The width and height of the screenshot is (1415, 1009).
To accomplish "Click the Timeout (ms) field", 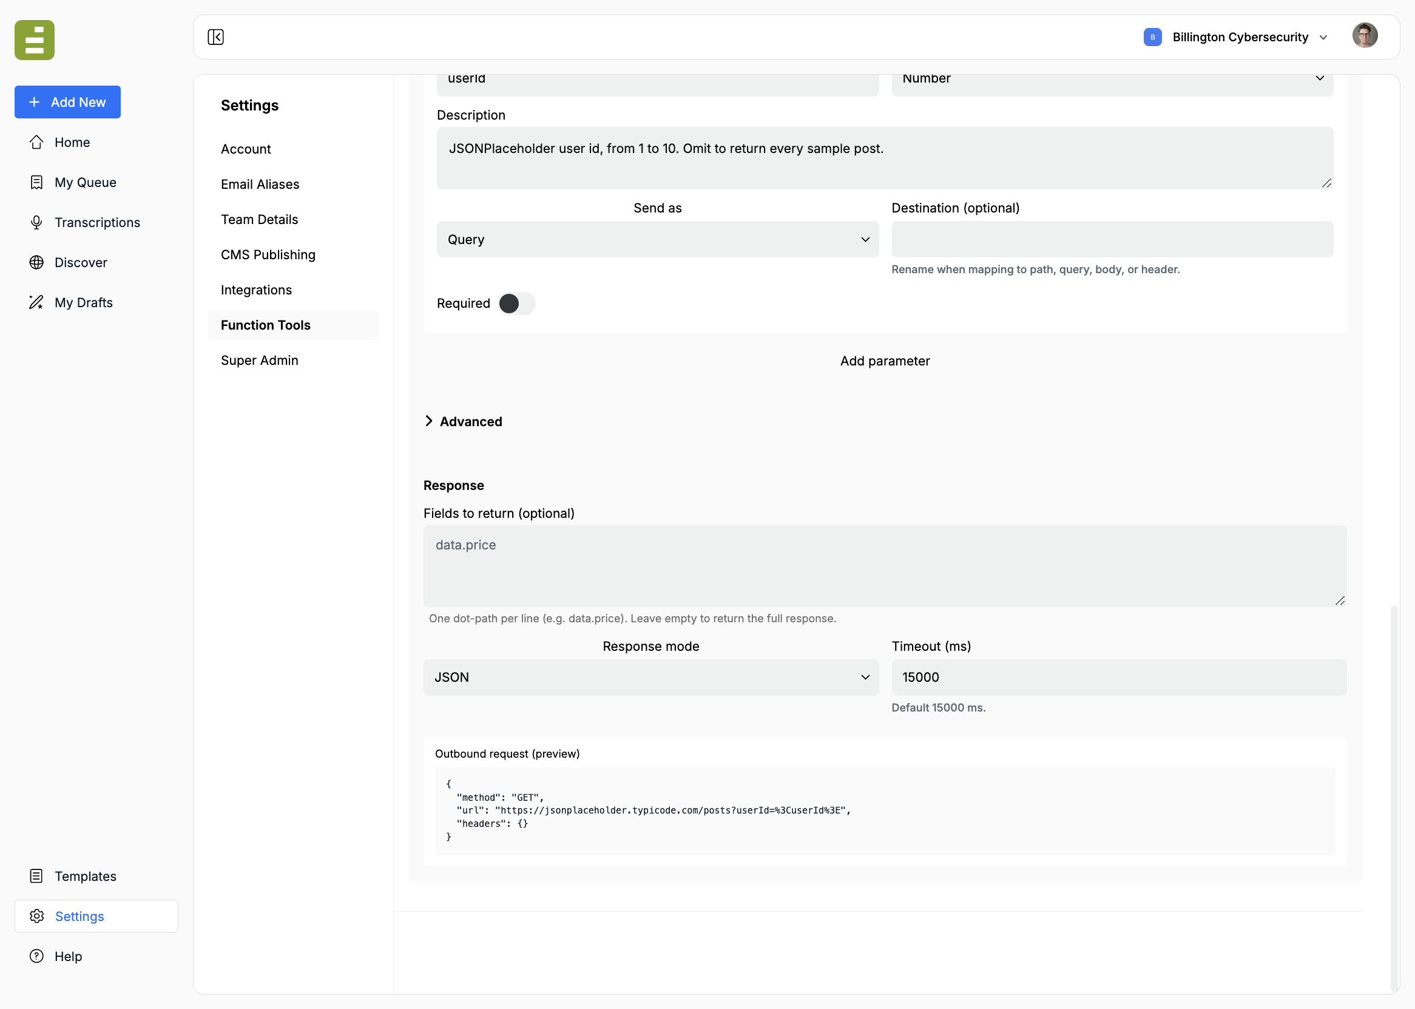I will [1119, 678].
